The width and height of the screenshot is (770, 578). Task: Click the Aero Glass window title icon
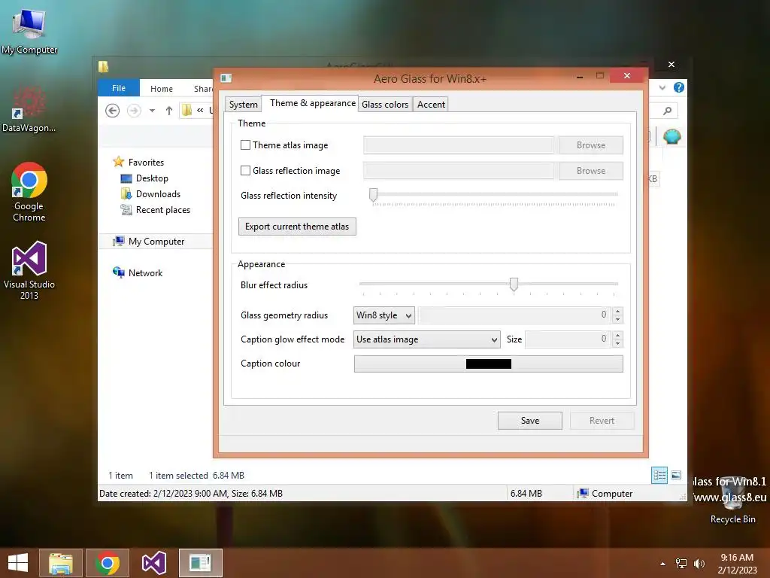pyautogui.click(x=226, y=78)
